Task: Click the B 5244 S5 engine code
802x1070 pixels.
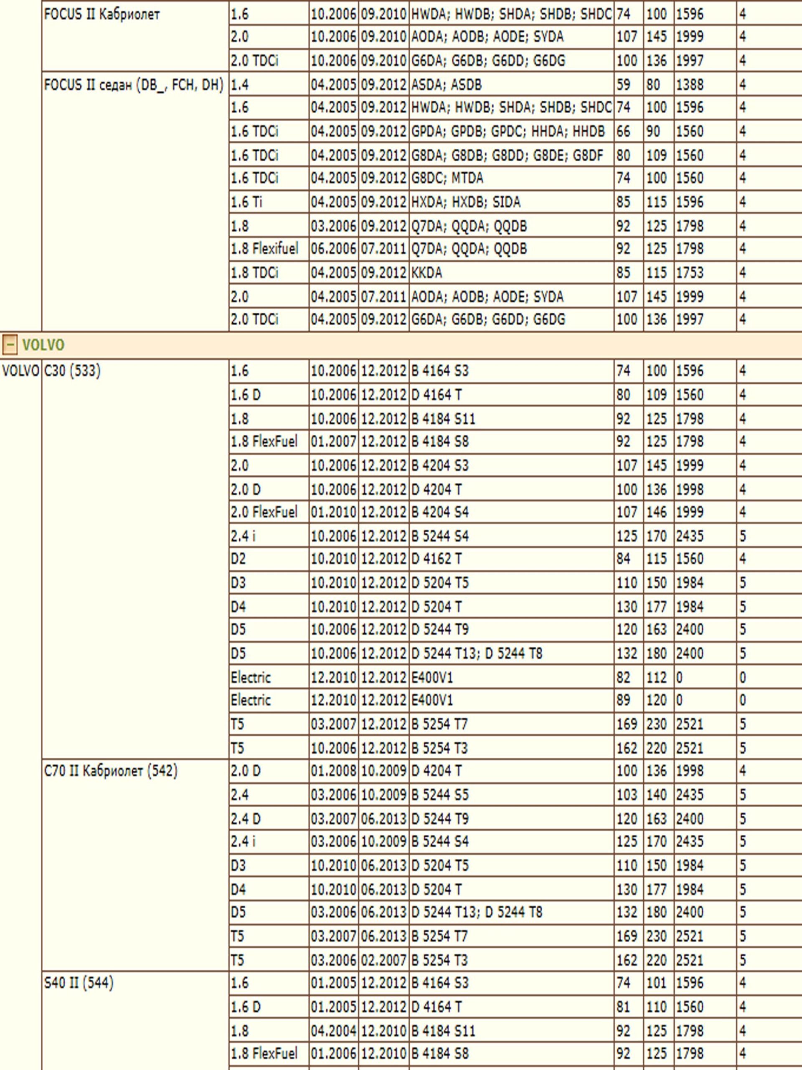Action: (x=440, y=795)
